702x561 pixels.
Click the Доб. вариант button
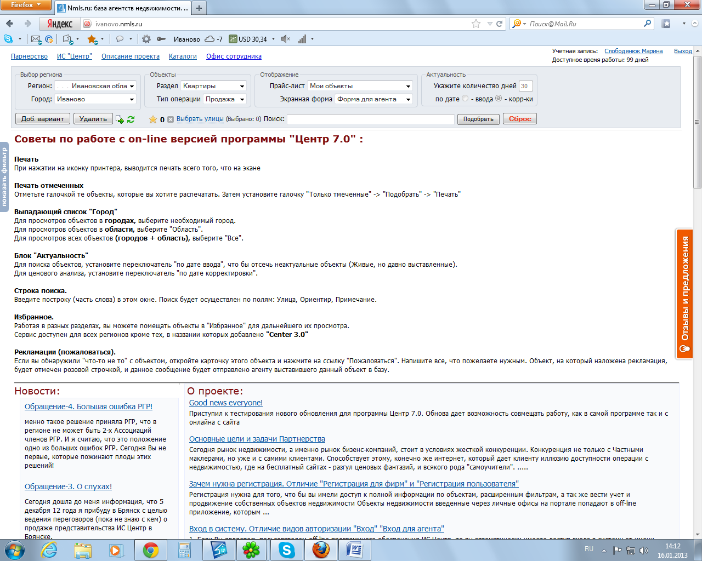click(43, 119)
